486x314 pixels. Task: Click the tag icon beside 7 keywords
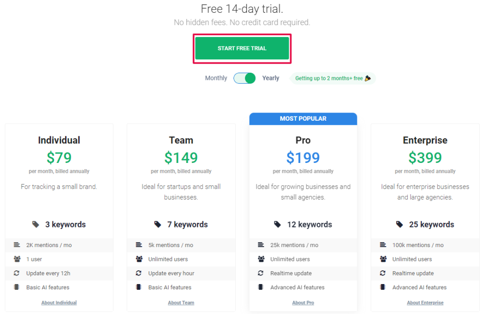pyautogui.click(x=158, y=224)
